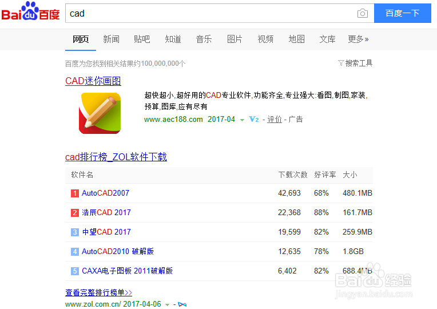
Task: Click the 软件名 column header
Action: tap(82, 175)
